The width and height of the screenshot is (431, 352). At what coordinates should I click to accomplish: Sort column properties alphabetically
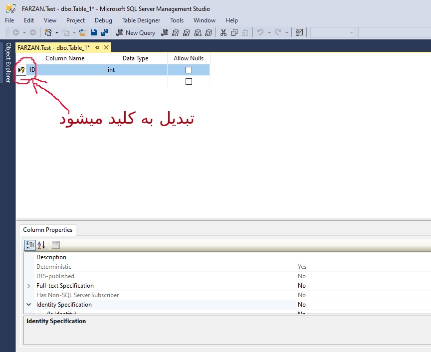click(41, 245)
